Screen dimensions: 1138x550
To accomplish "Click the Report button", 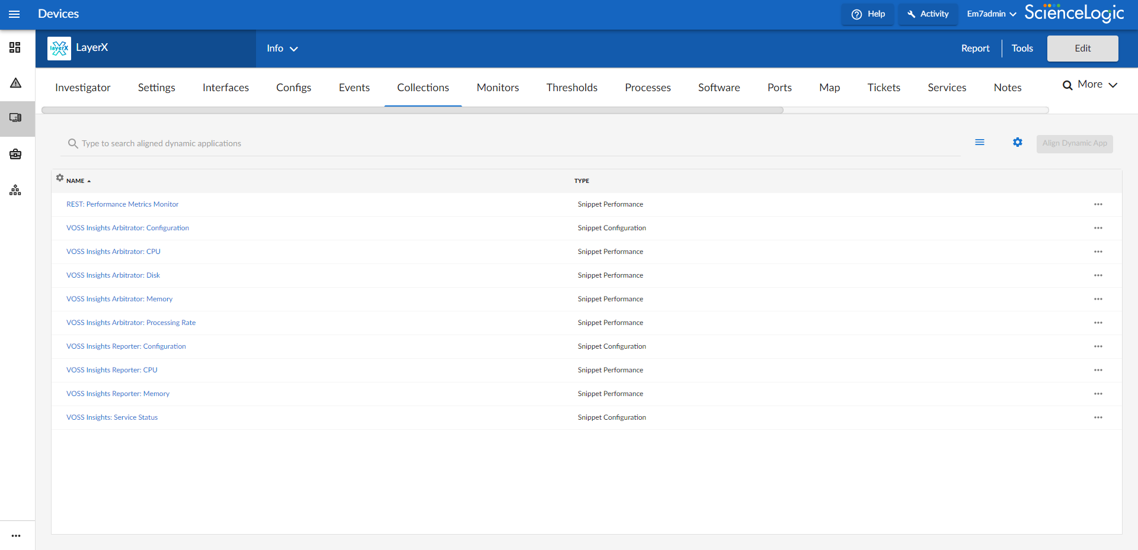I will (x=976, y=49).
